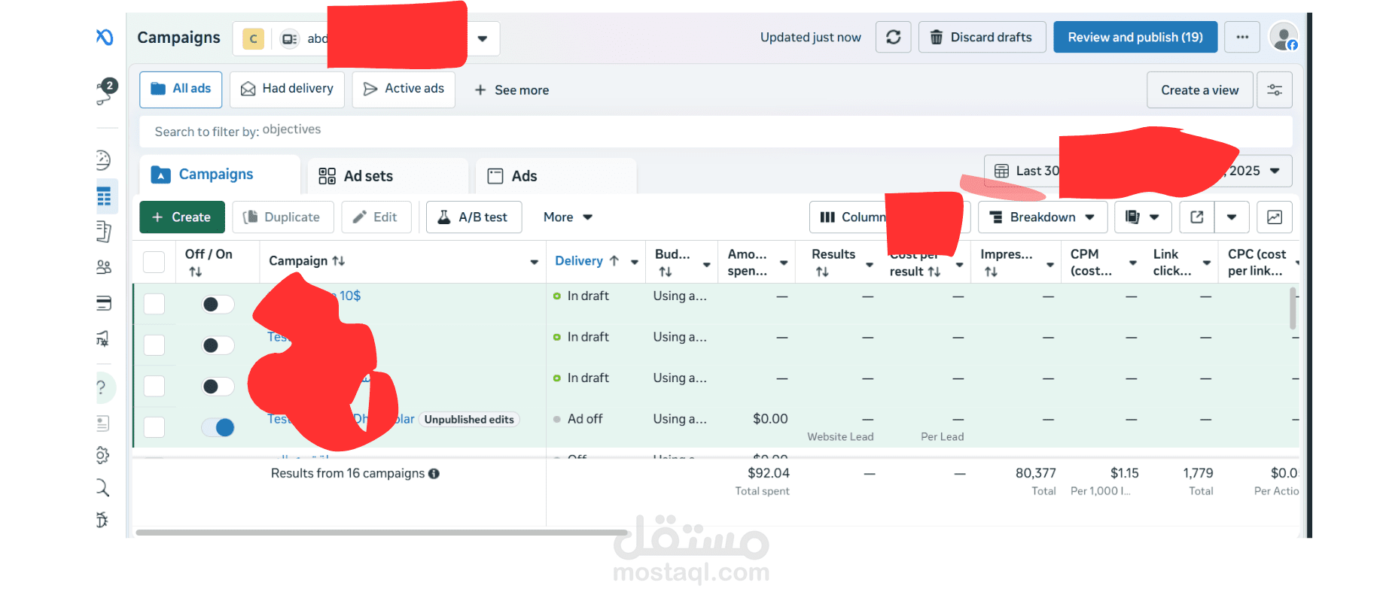Screen dimensions: 1383x598
Task: Click the Create a view button
Action: [x=1199, y=90]
